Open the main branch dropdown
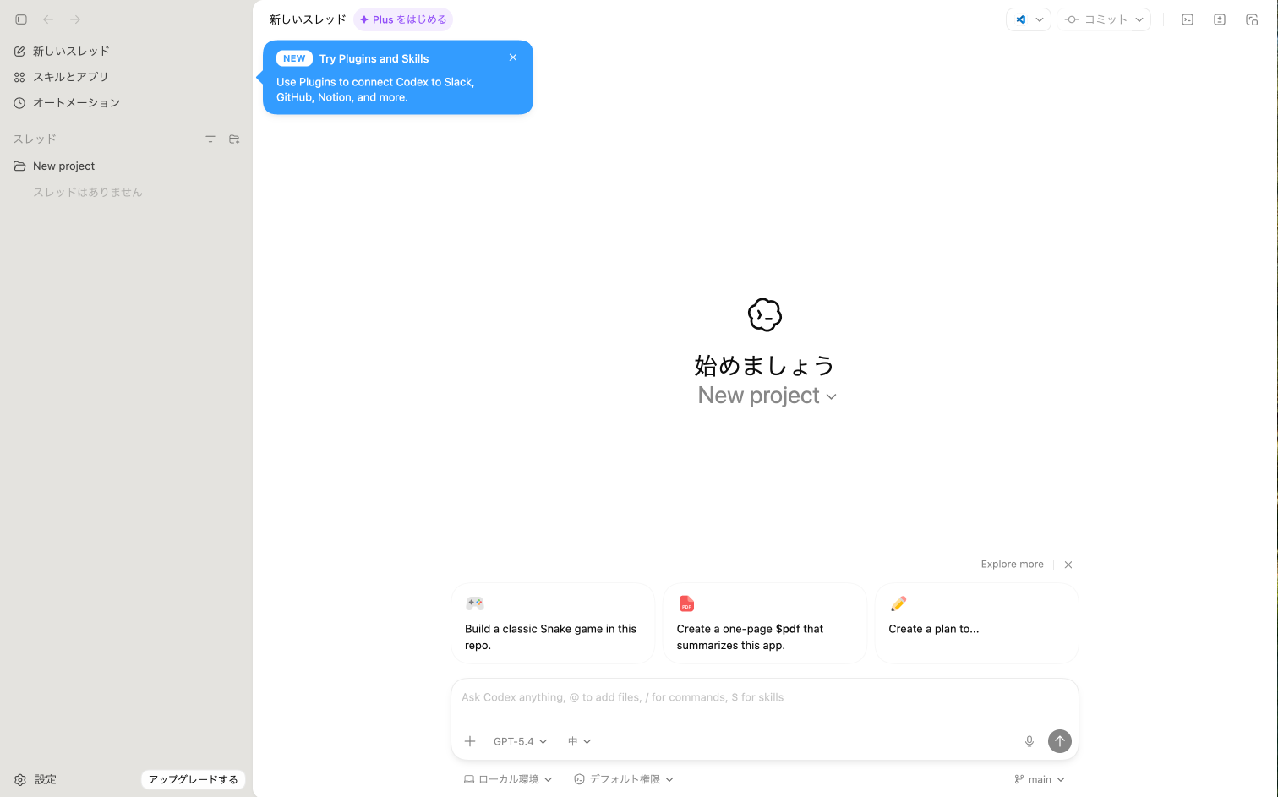This screenshot has width=1278, height=797. pyautogui.click(x=1039, y=778)
